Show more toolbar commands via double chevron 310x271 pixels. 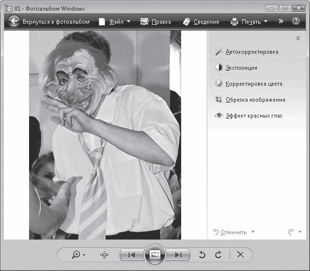(280, 21)
